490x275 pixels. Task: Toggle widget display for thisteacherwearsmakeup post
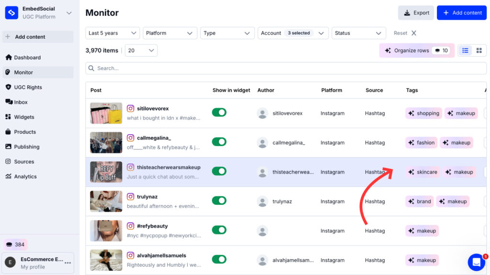point(219,171)
